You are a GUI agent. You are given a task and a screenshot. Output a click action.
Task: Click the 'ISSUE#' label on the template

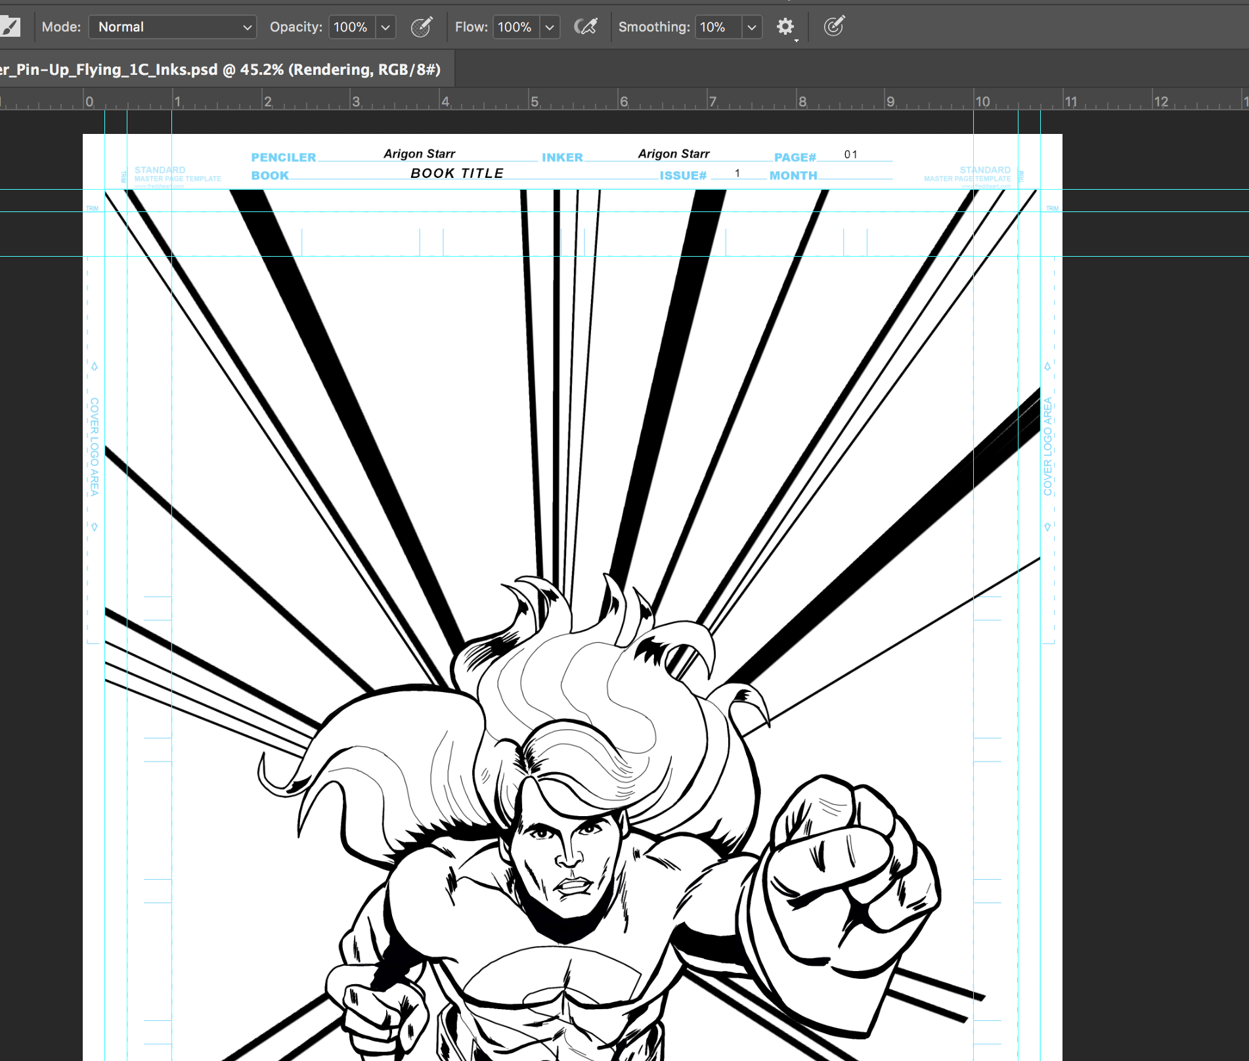683,175
